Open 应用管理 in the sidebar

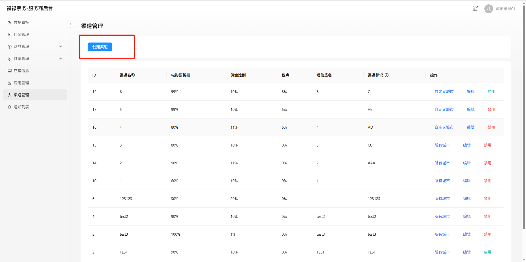tap(21, 83)
